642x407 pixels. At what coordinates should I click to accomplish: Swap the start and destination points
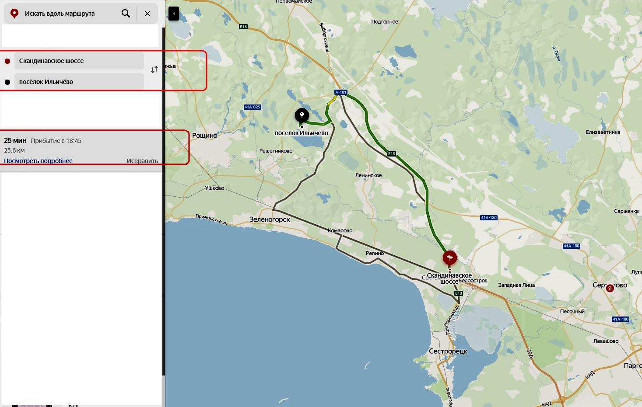pyautogui.click(x=154, y=70)
